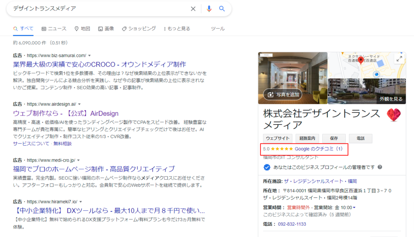Switch to the ニュース tab
The width and height of the screenshot is (414, 237).
[54, 29]
